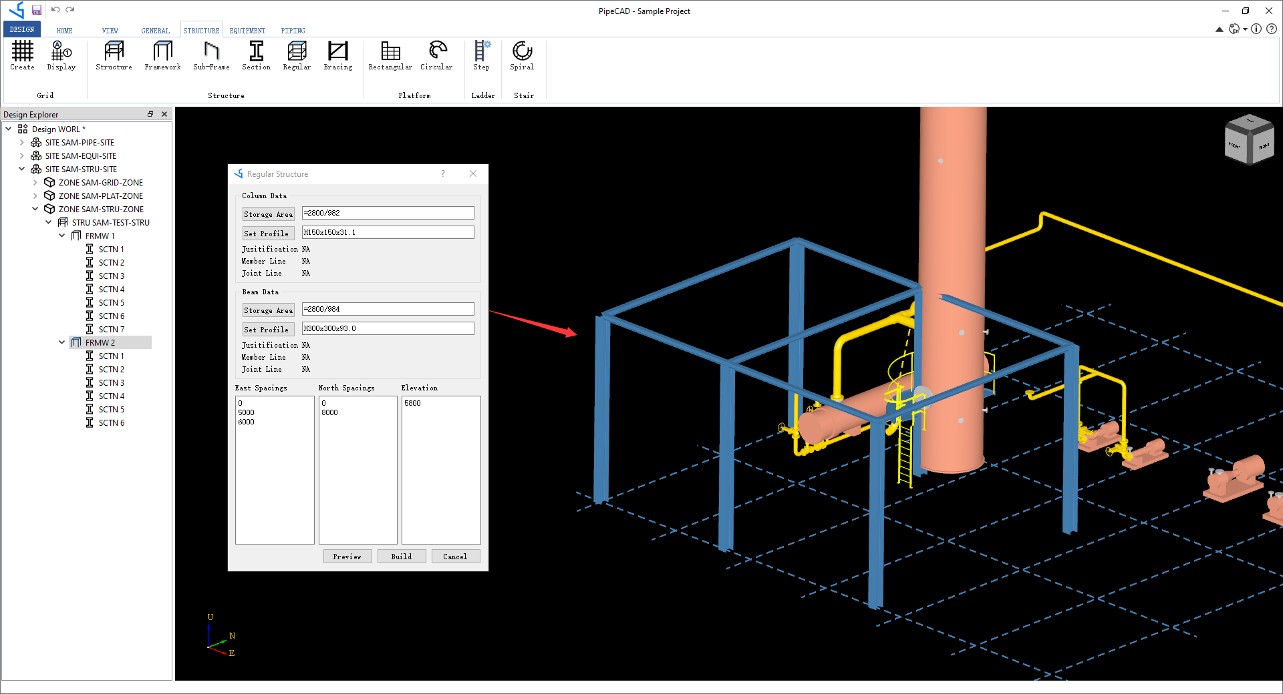Select SCTN 4 under FRMW 2
Image resolution: width=1283 pixels, height=694 pixels.
point(110,396)
